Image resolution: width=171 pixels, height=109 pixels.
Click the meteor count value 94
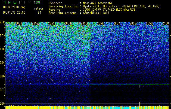pos(39,13)
